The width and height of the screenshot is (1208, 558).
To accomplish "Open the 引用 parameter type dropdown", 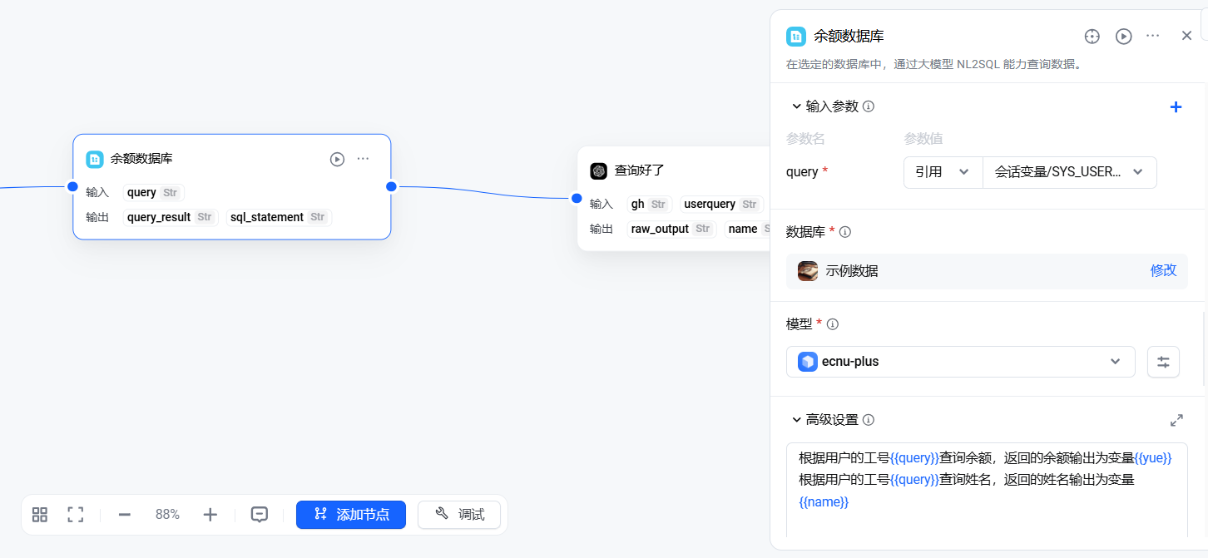I will click(x=943, y=172).
